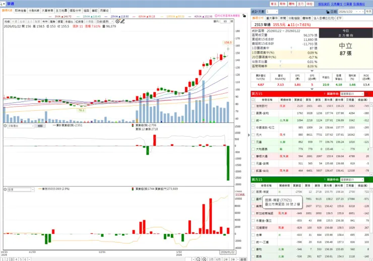Screen dimensions: 373x261
Task: Toggle the select-all checkbox in buyer table header
Action: click(253, 100)
